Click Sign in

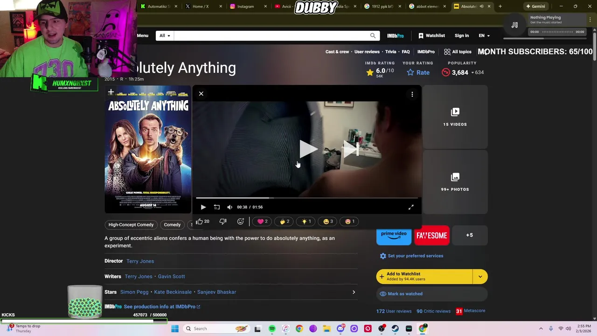tap(462, 35)
